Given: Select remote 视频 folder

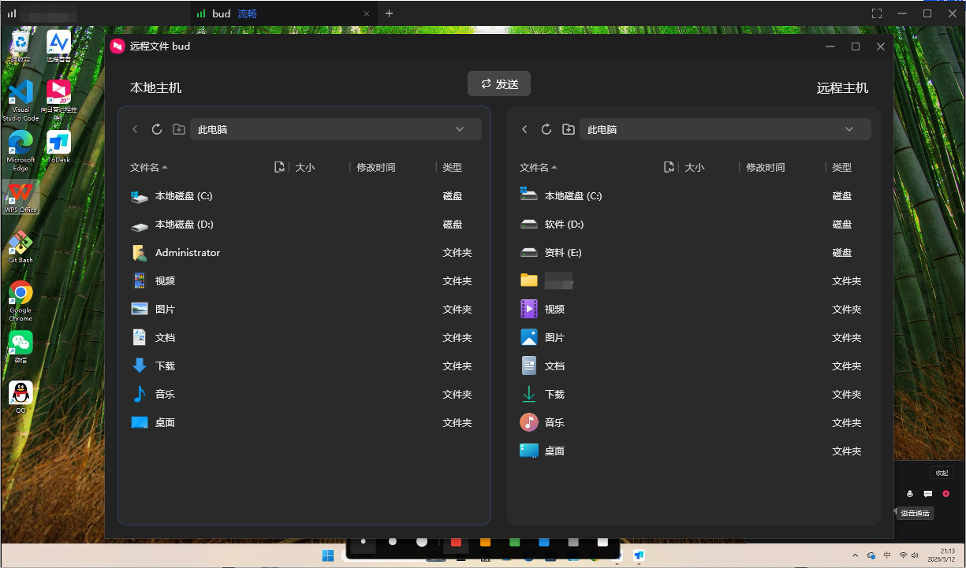Looking at the screenshot, I should click(694, 310).
